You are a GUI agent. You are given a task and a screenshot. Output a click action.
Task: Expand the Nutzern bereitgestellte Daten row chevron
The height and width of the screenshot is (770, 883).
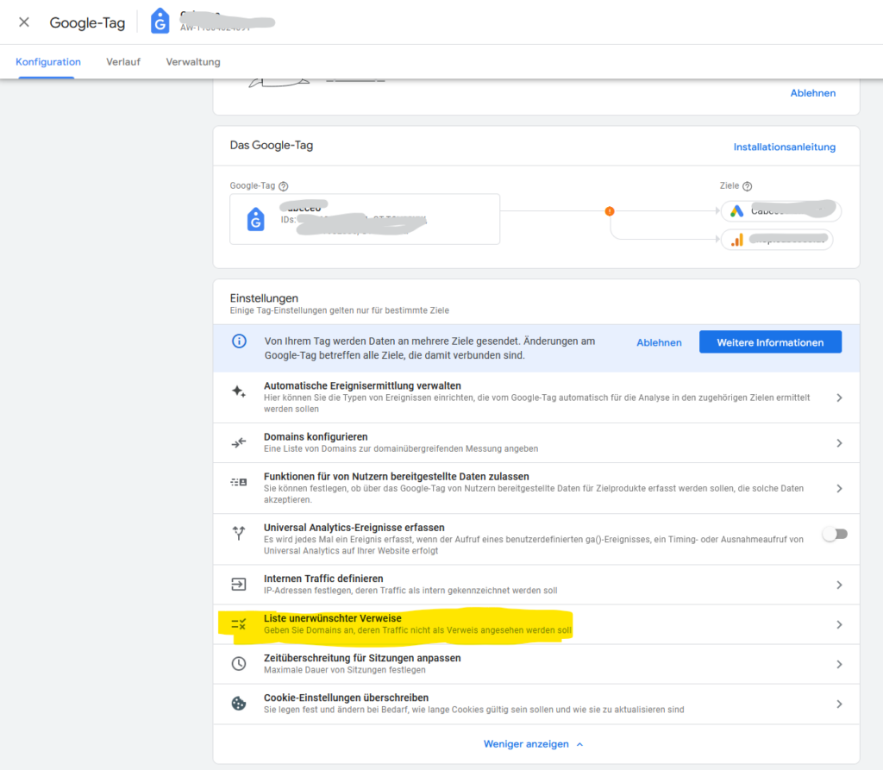point(839,488)
